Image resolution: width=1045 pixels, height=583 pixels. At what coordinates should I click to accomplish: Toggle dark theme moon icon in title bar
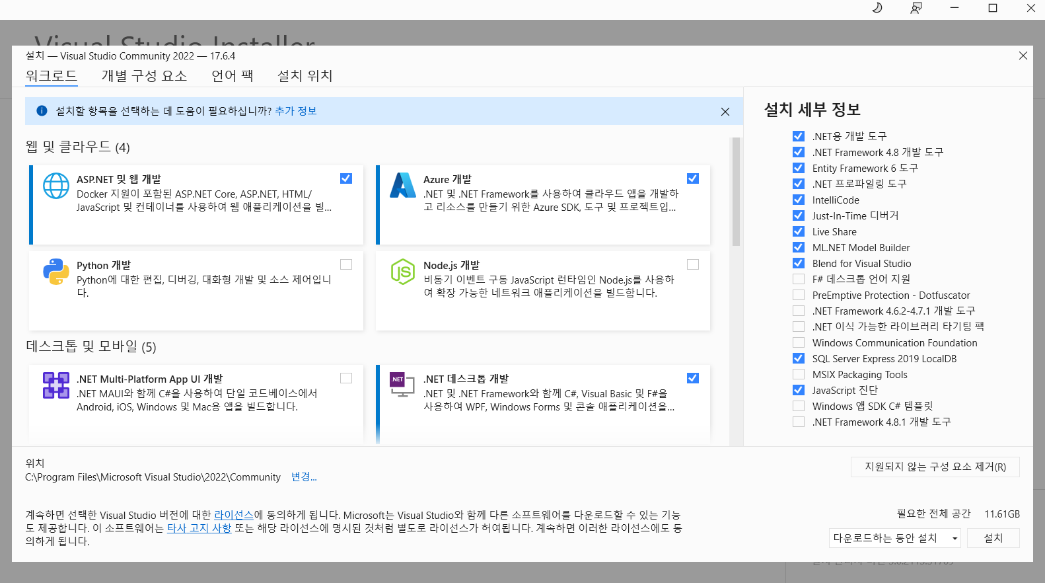coord(877,8)
